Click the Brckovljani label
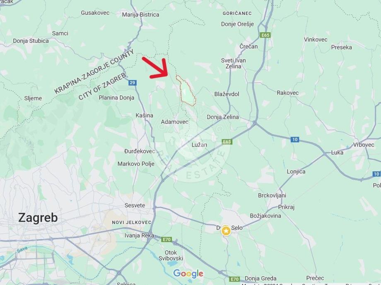 pos(272,195)
